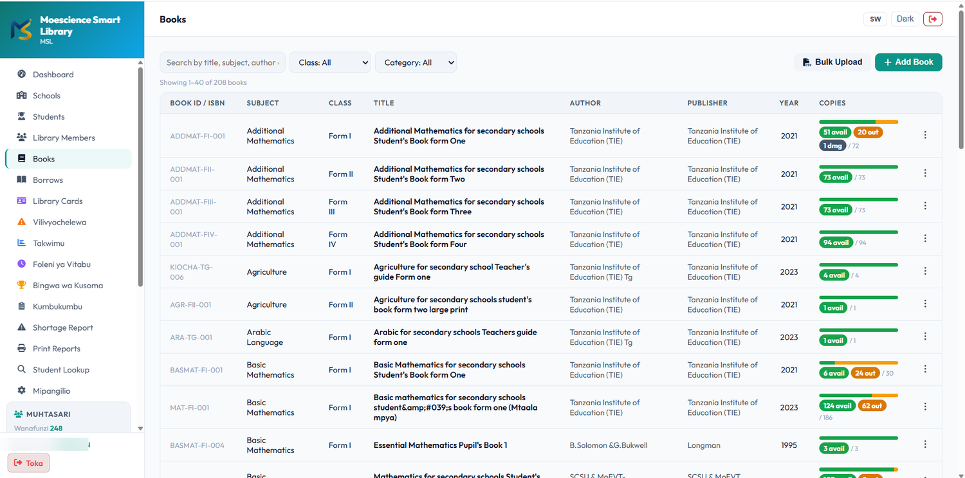Show row menu for BASMAT-FI-001
The image size is (965, 478).
tap(925, 369)
